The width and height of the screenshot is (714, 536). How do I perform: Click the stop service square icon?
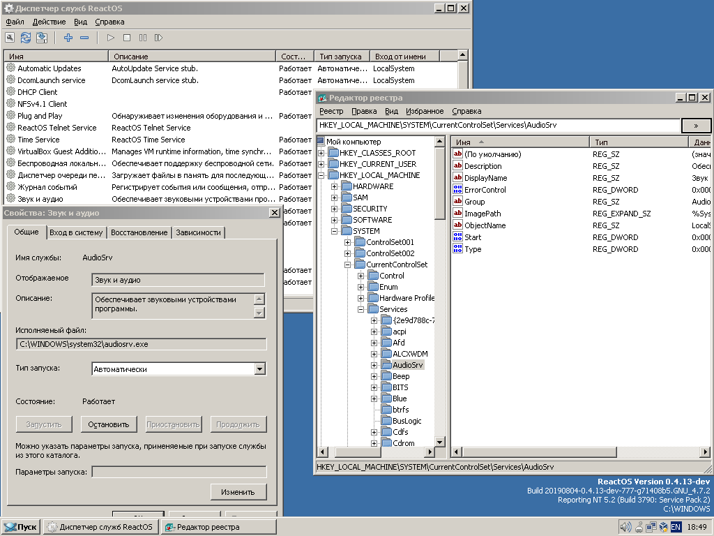tap(127, 38)
